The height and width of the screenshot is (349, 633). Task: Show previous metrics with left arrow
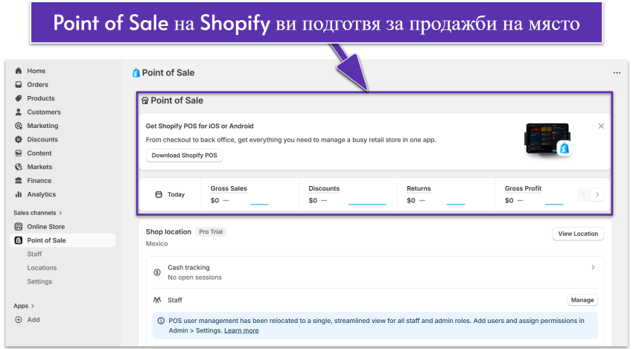584,195
